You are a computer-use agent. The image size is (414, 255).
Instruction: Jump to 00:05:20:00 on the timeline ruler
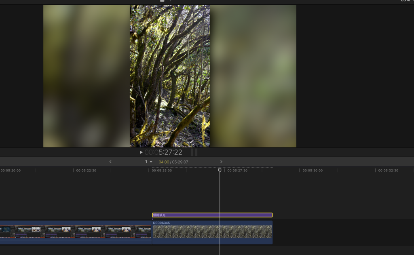(x=11, y=171)
